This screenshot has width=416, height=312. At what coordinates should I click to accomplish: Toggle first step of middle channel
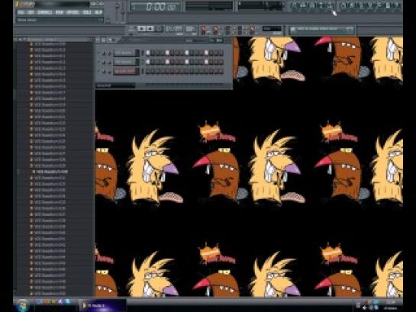[x=148, y=62]
